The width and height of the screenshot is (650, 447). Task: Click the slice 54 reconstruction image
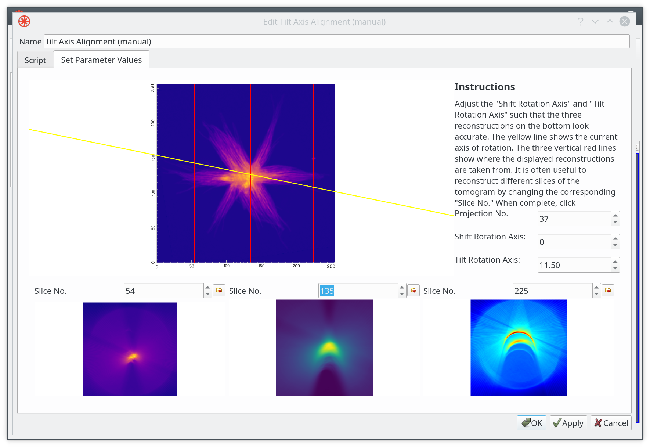click(x=130, y=349)
